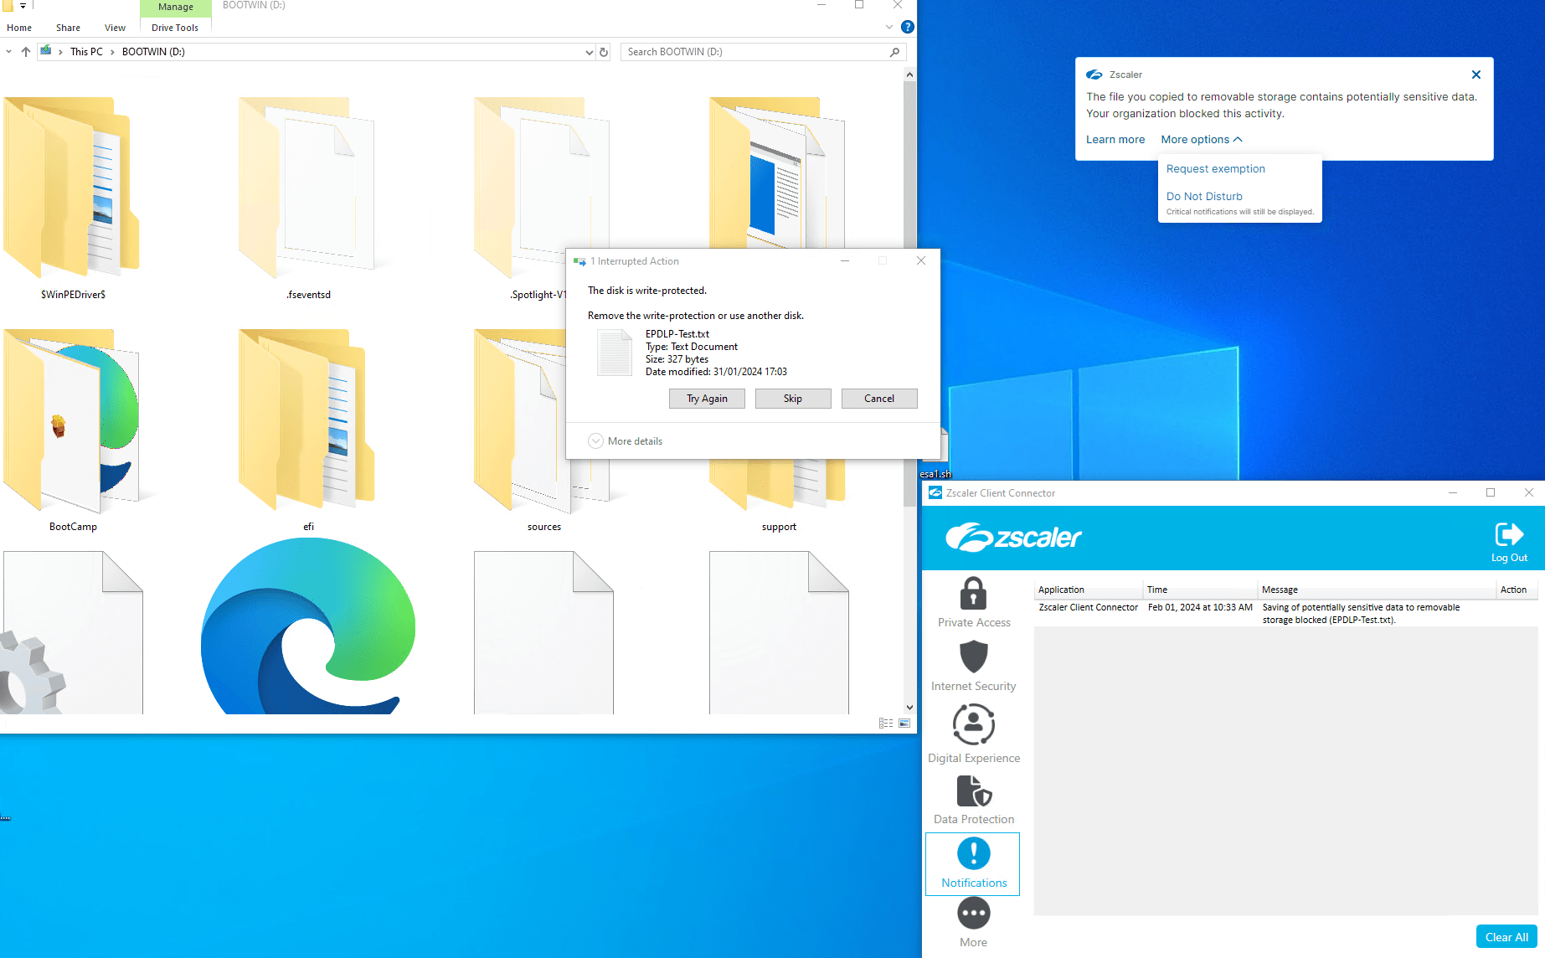Select the support folder
Screen dimensions: 1545x958
coord(779,497)
